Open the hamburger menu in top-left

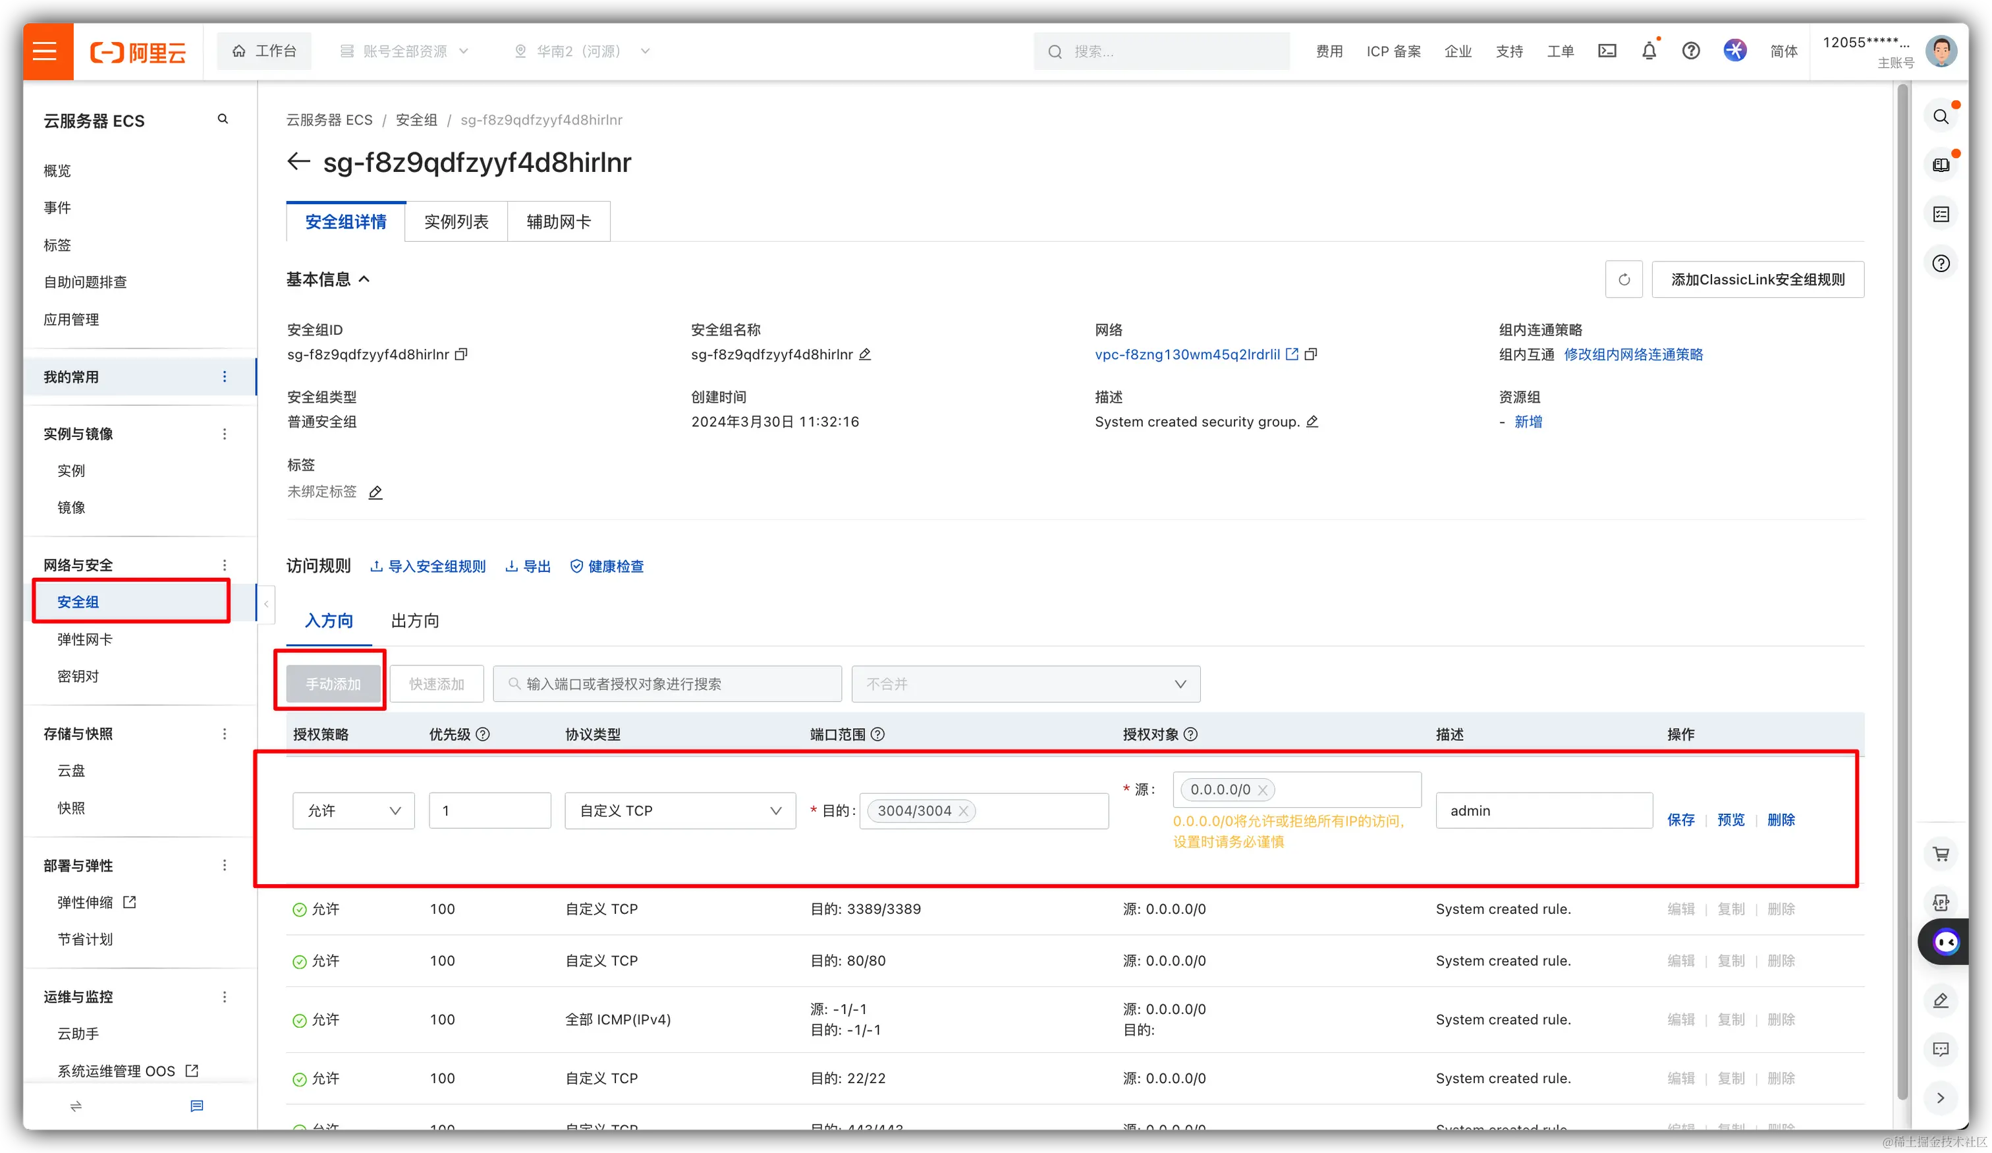point(45,51)
